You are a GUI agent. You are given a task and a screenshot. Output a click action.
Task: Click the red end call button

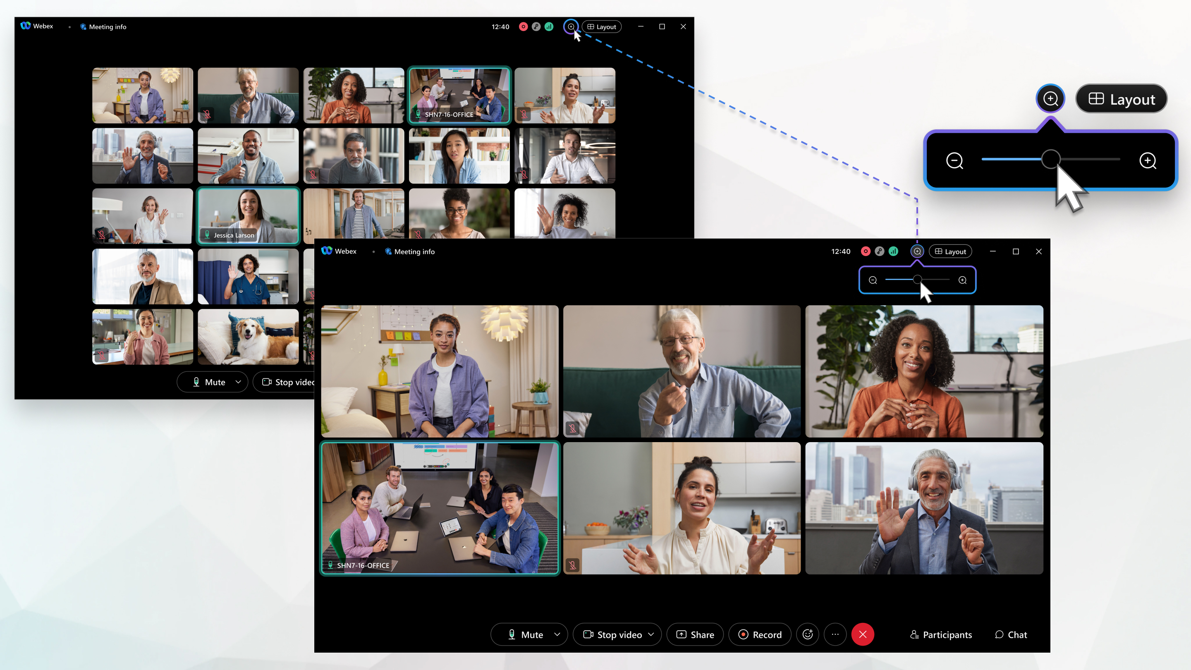click(x=863, y=634)
